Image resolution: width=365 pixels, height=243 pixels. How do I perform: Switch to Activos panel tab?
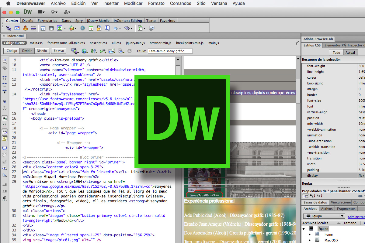point(327,209)
